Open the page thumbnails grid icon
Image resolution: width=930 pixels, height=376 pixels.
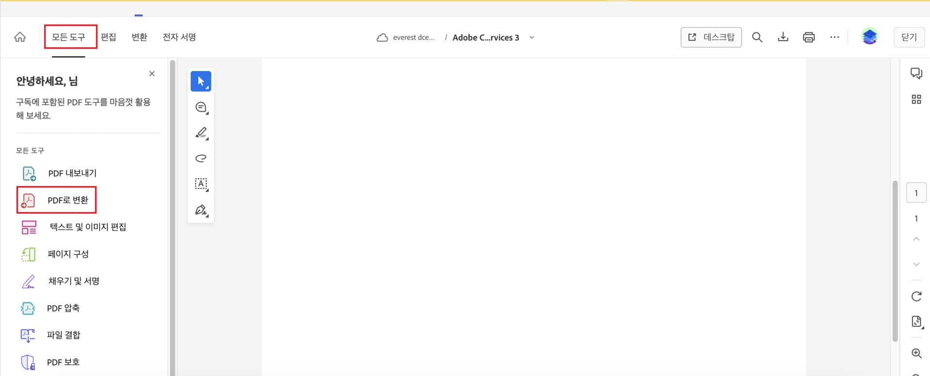click(x=916, y=100)
